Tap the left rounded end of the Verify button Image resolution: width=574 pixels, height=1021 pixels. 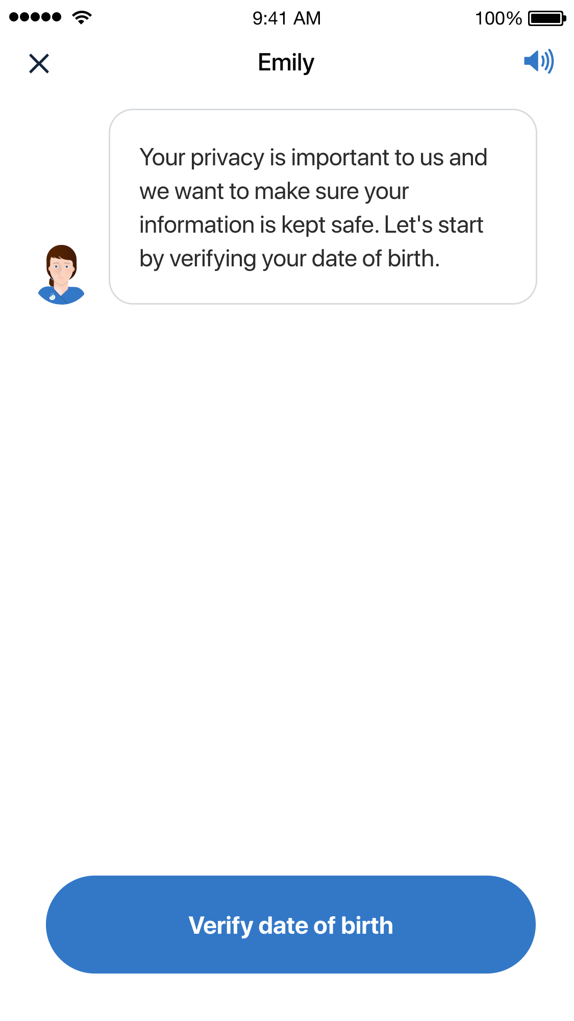click(71, 925)
